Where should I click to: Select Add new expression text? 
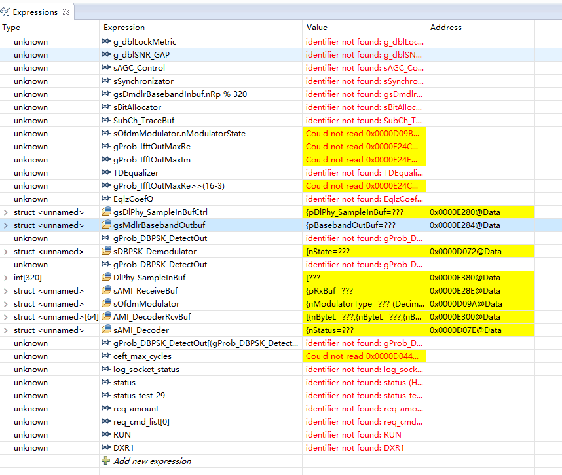pos(153,461)
